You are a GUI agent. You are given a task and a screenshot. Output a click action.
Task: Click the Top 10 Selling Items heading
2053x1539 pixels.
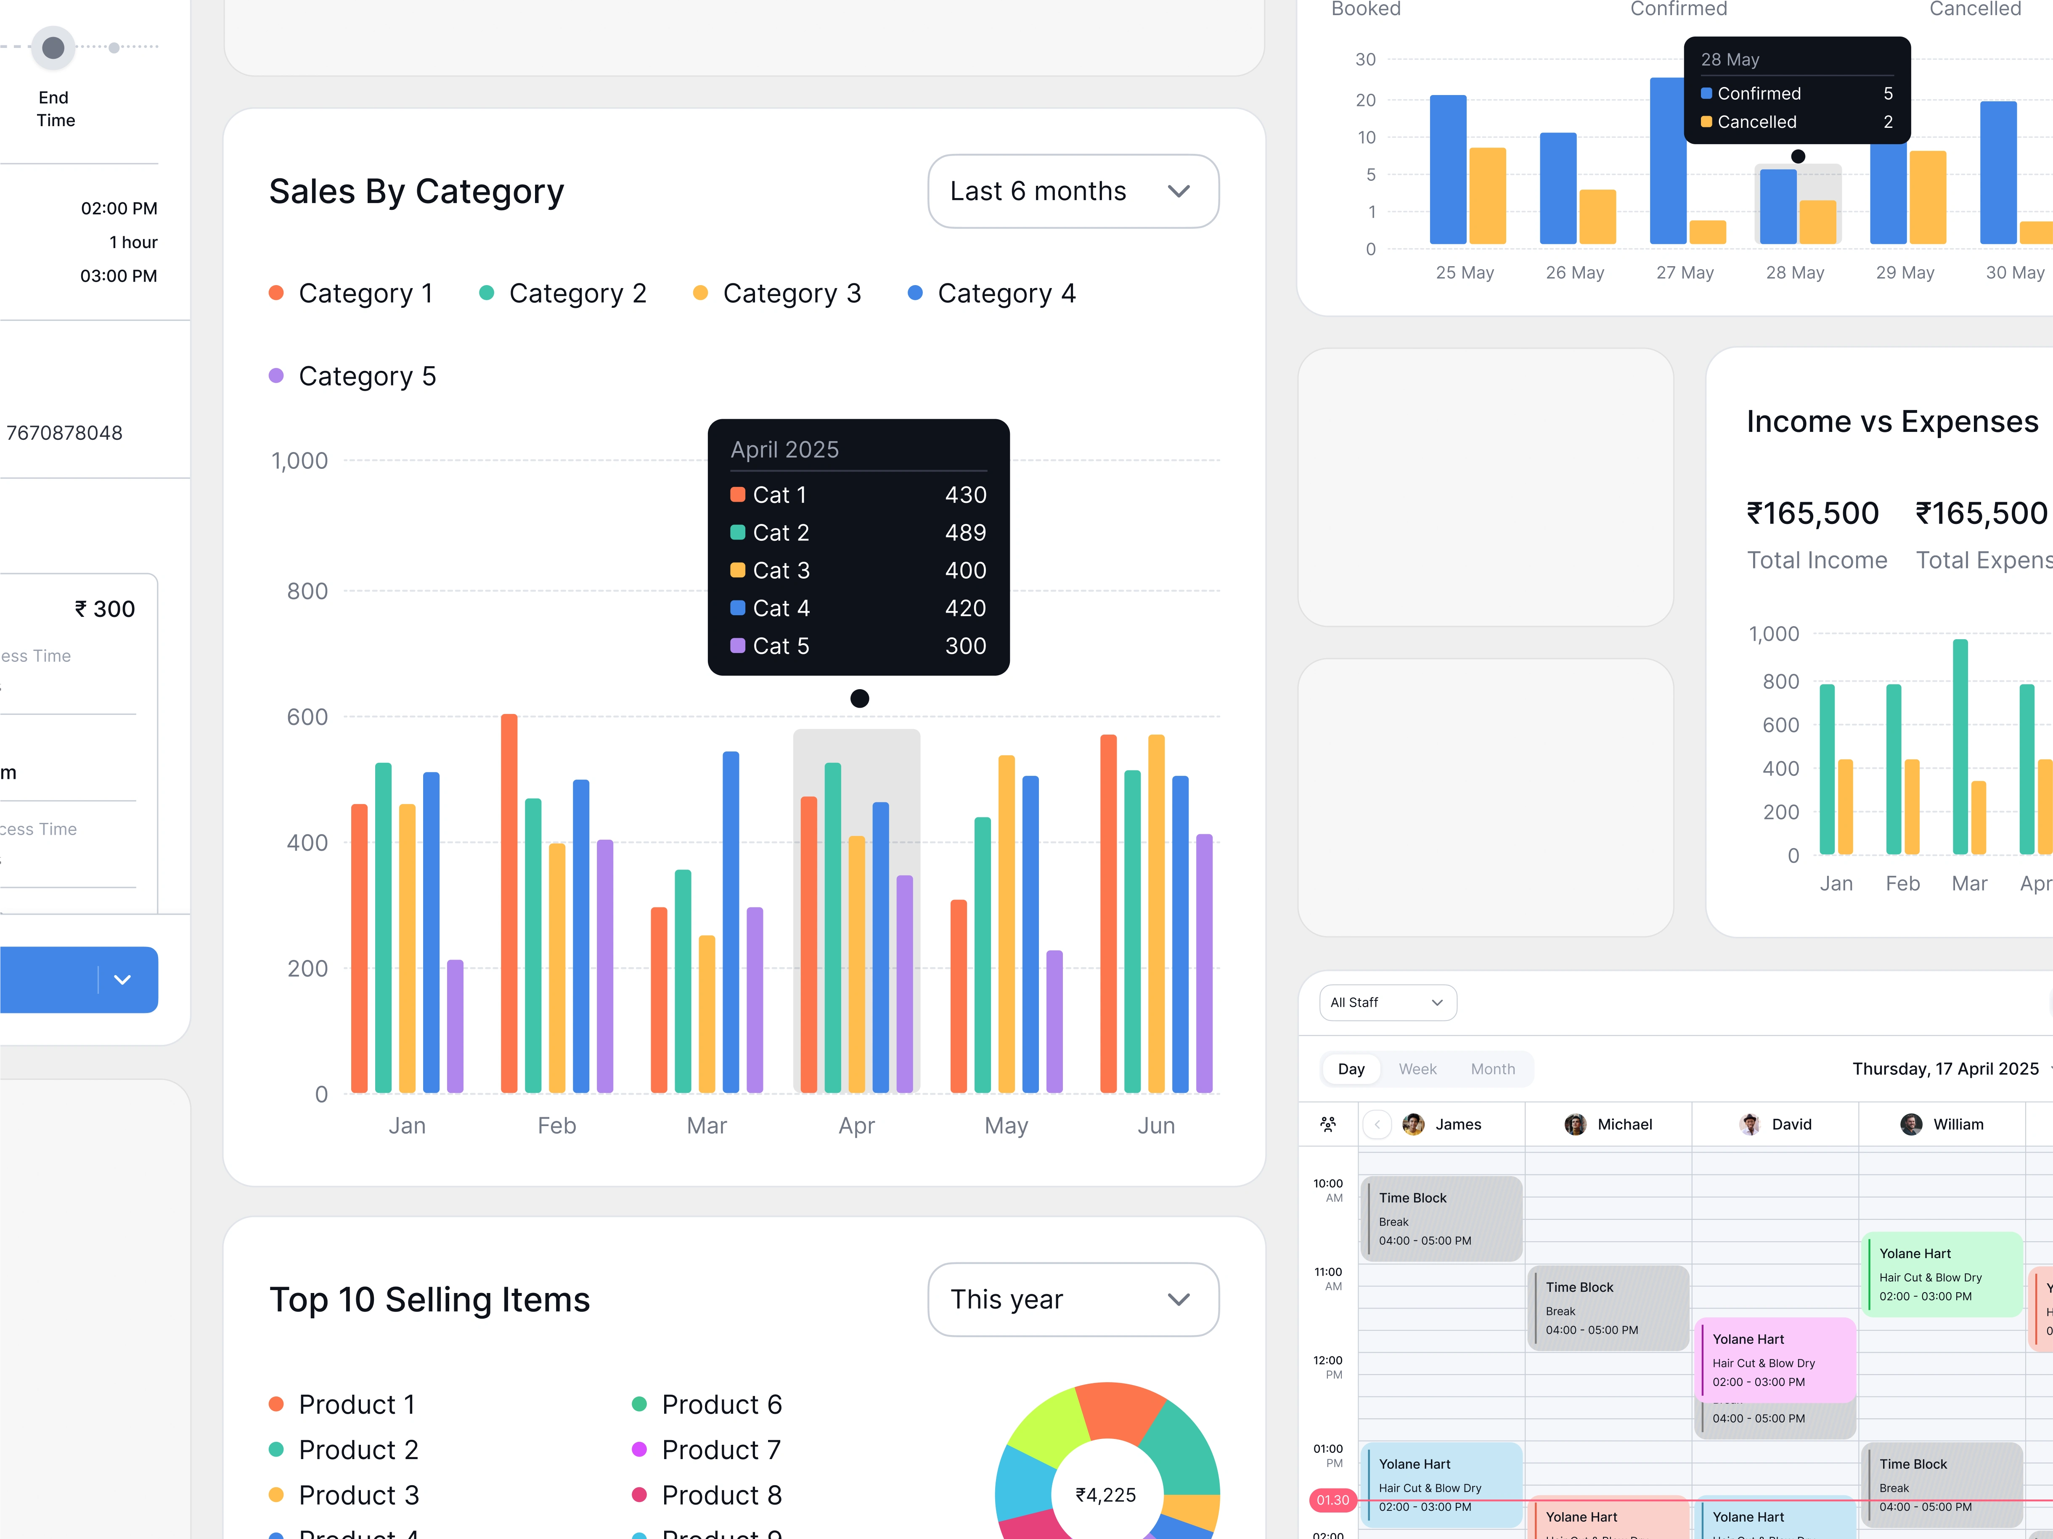pos(430,1300)
